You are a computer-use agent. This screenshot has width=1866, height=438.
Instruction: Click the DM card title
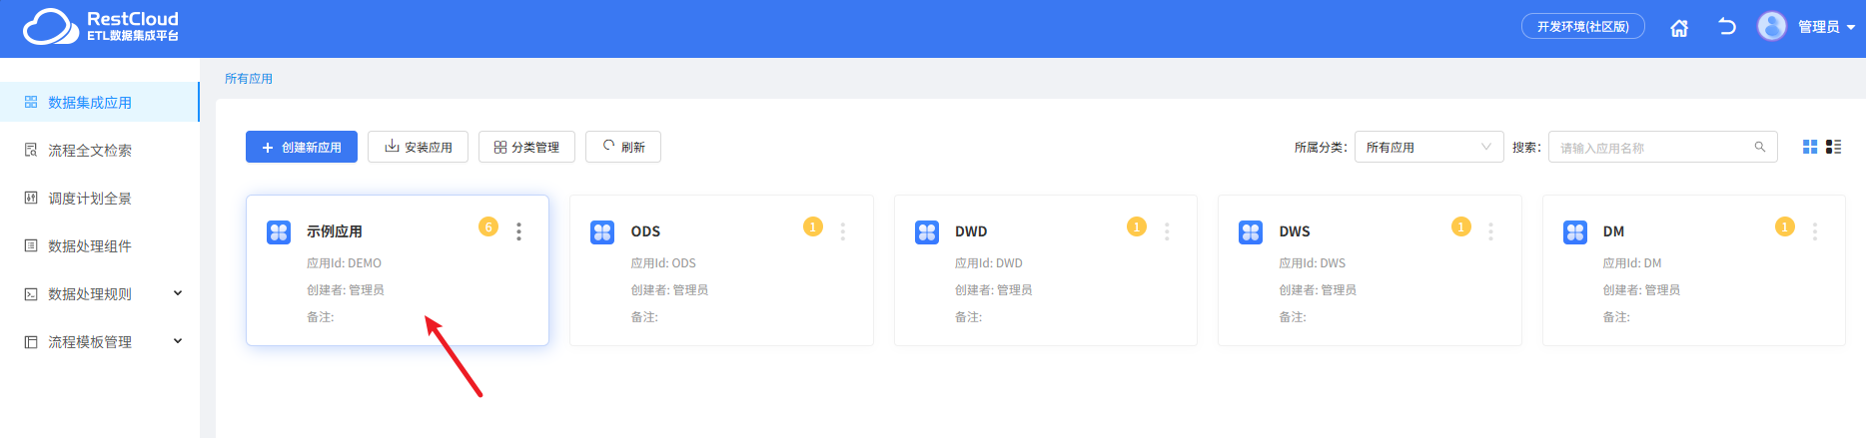point(1613,231)
